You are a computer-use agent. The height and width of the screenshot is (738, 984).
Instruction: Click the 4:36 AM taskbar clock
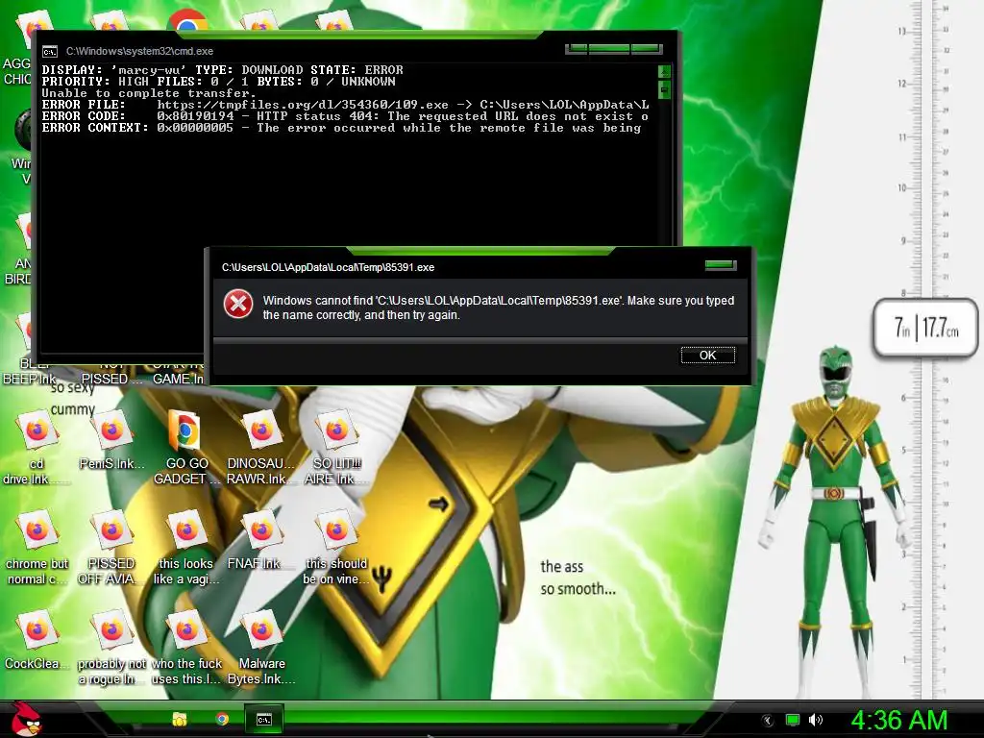coord(898,721)
